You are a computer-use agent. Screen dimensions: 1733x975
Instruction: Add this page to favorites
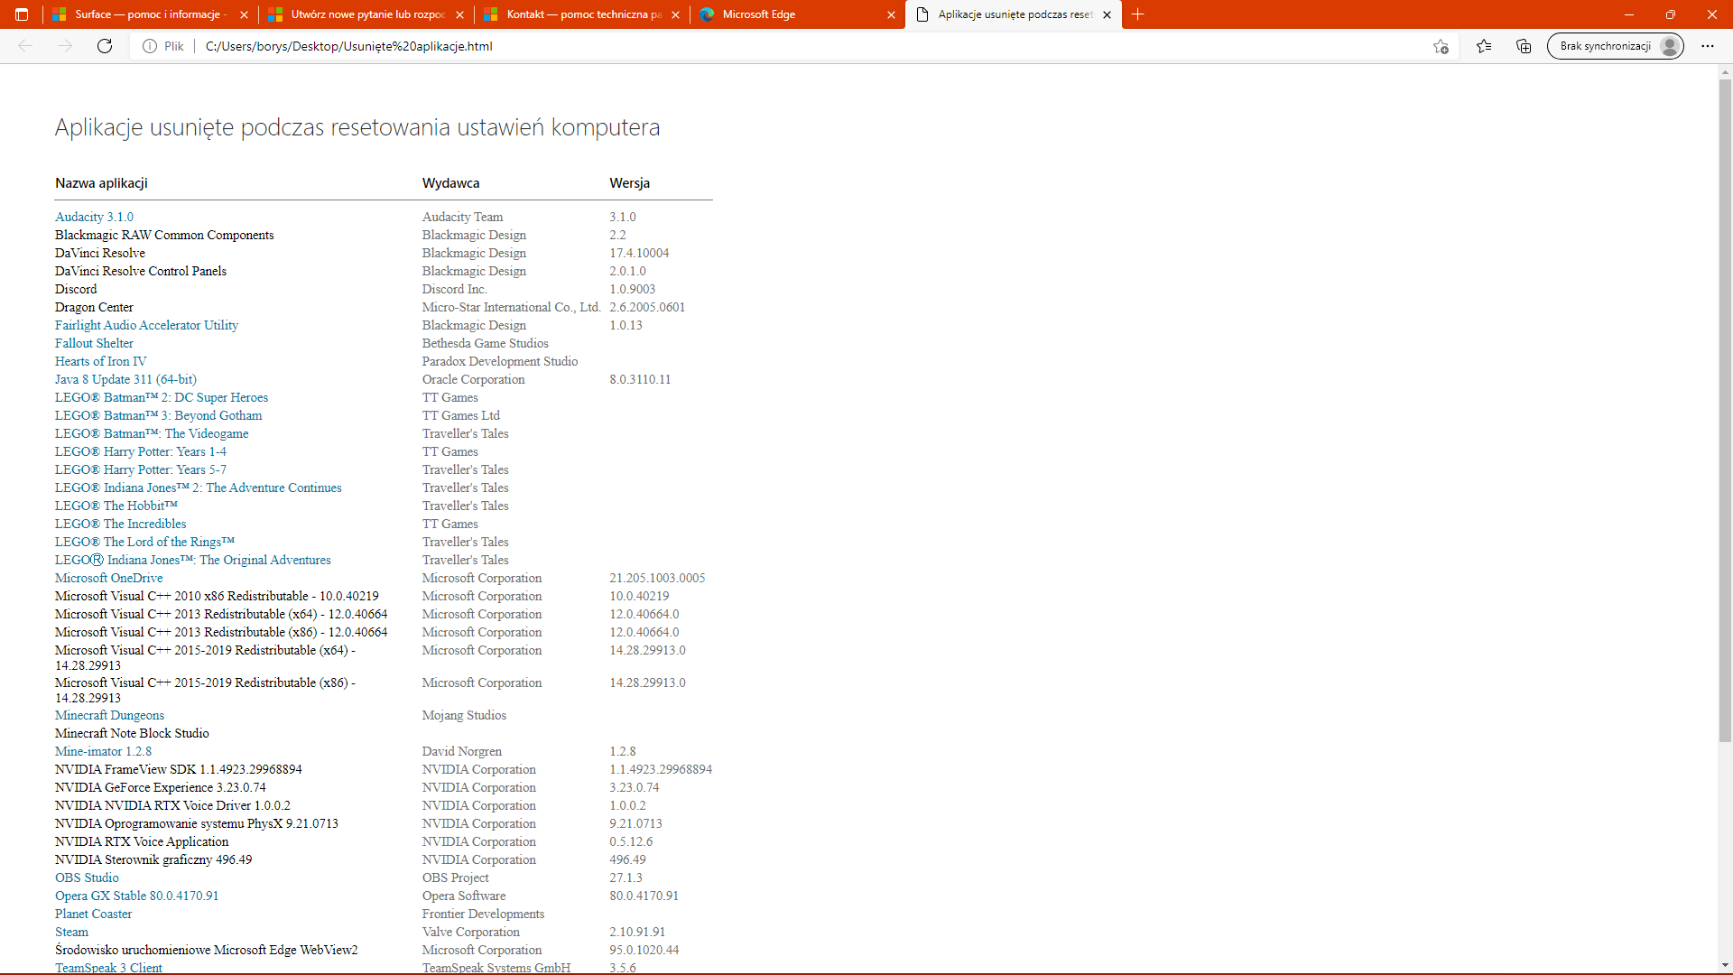pyautogui.click(x=1441, y=46)
